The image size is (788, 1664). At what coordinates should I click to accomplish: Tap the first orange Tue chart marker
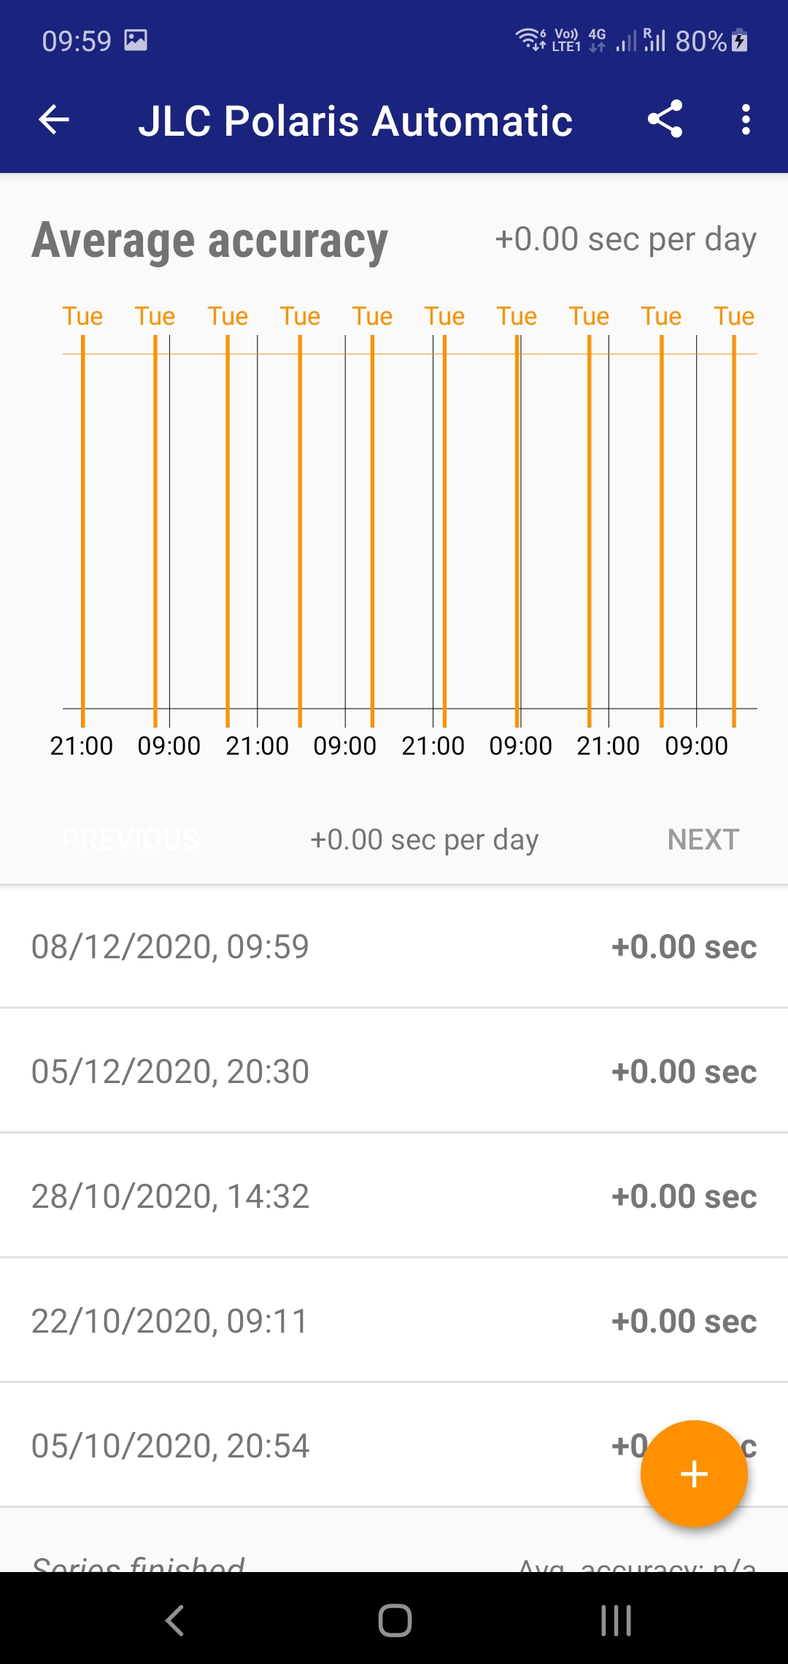(82, 316)
